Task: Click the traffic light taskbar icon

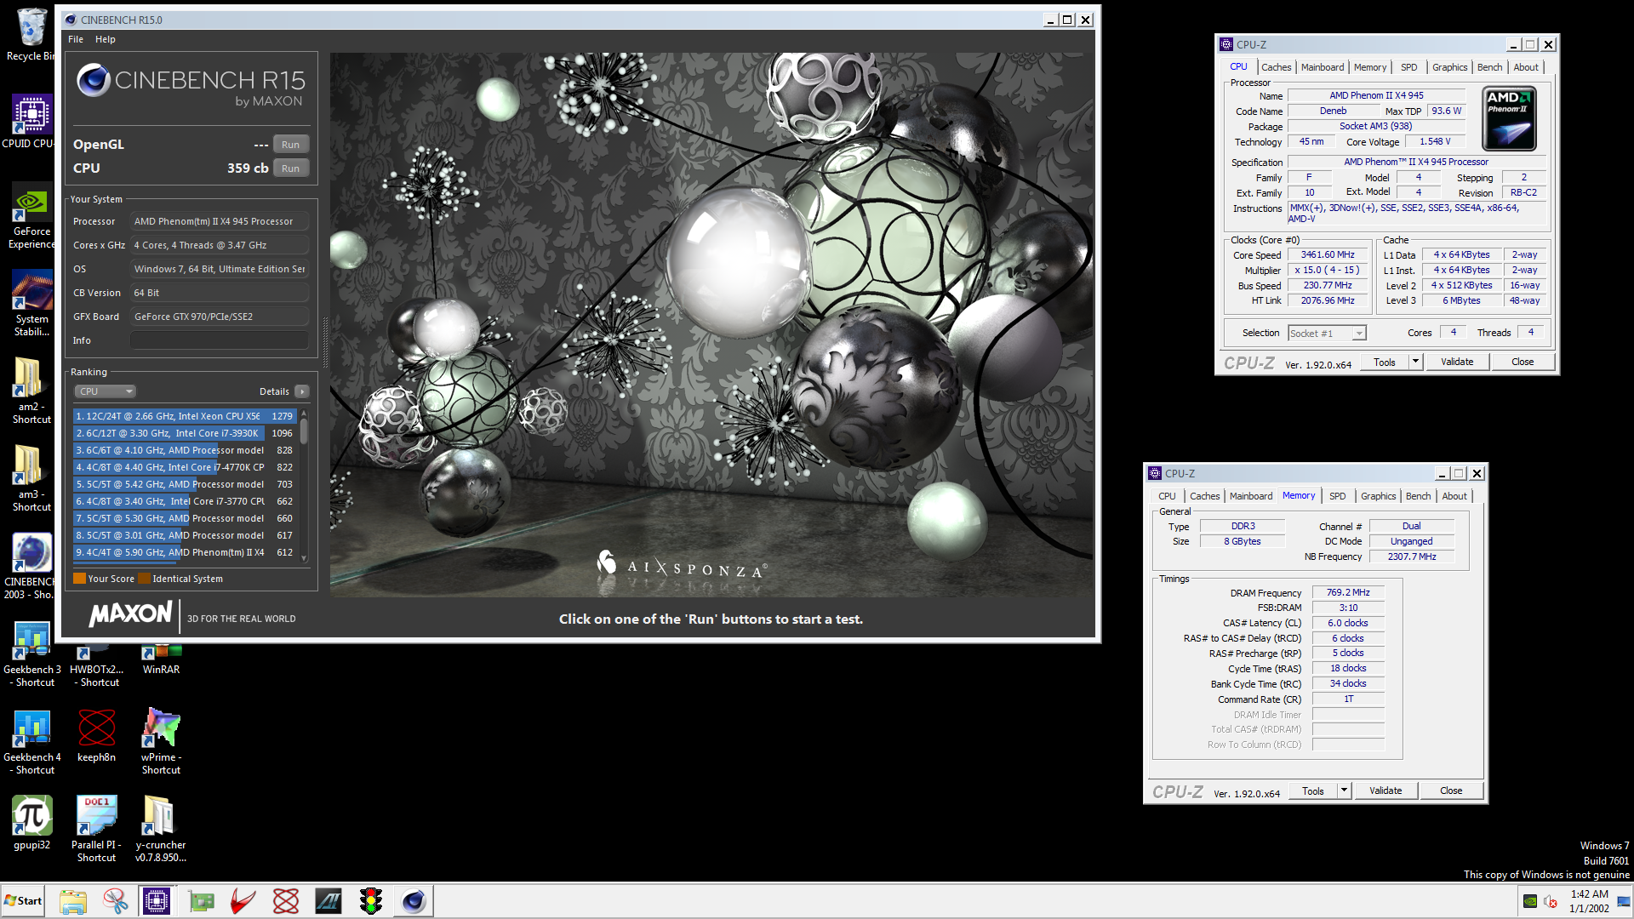Action: click(x=371, y=901)
